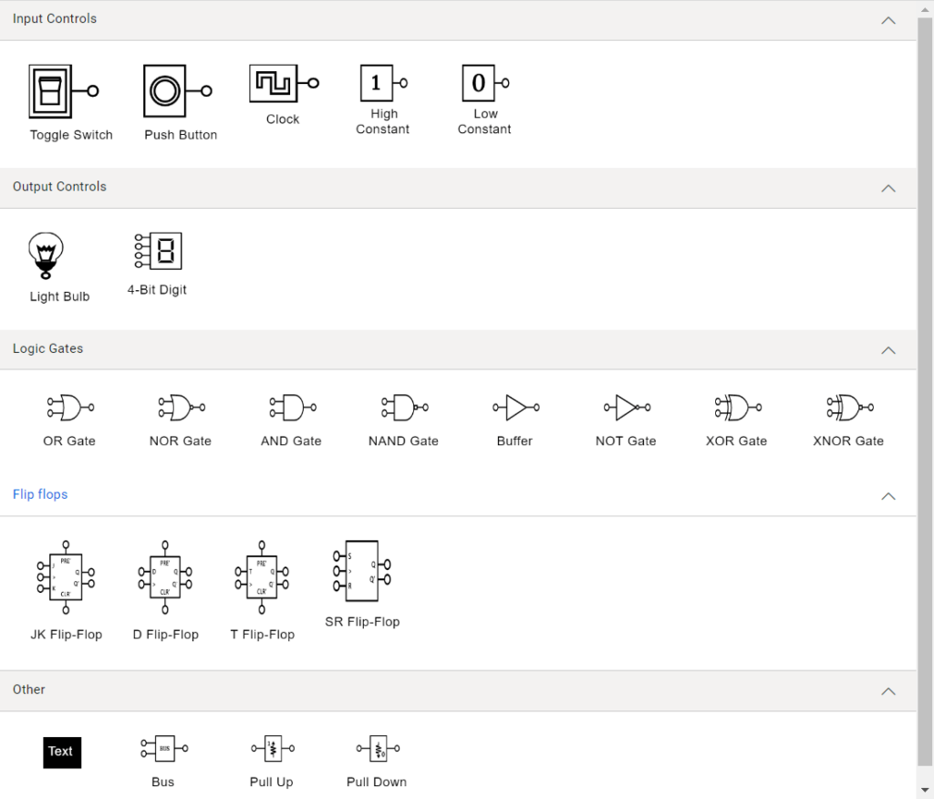Select the 4-Bit Digit display
The image size is (934, 799).
coord(157,250)
